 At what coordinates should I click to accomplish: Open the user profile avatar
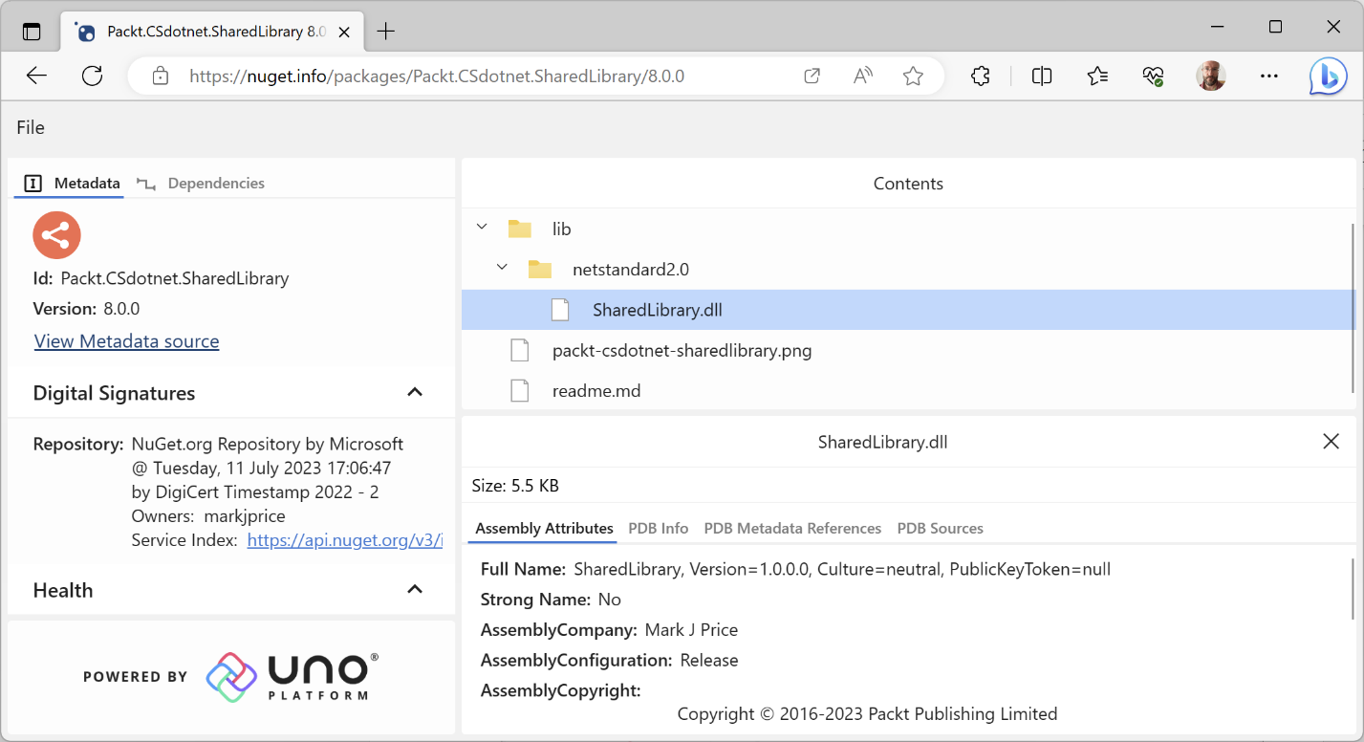(x=1211, y=76)
